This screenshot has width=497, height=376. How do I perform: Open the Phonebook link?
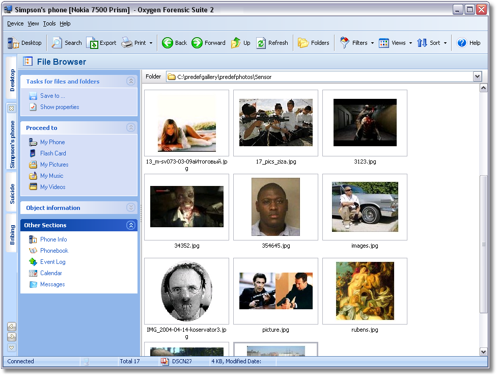[x=54, y=251]
